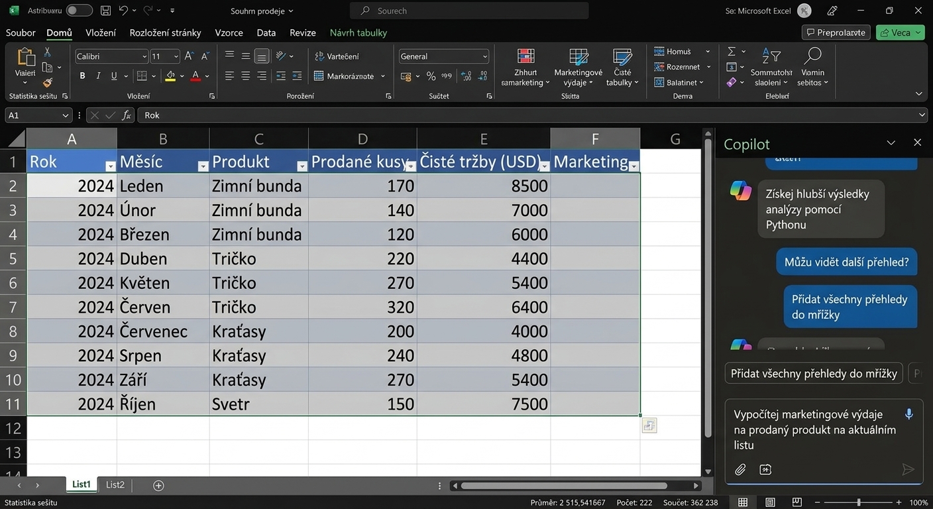Screen dimensions: 933x509
Task: Switch to the Rozložení stránky tab
Action: click(x=165, y=32)
